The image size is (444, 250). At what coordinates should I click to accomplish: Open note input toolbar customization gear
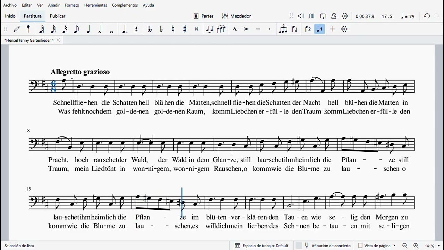(x=344, y=29)
